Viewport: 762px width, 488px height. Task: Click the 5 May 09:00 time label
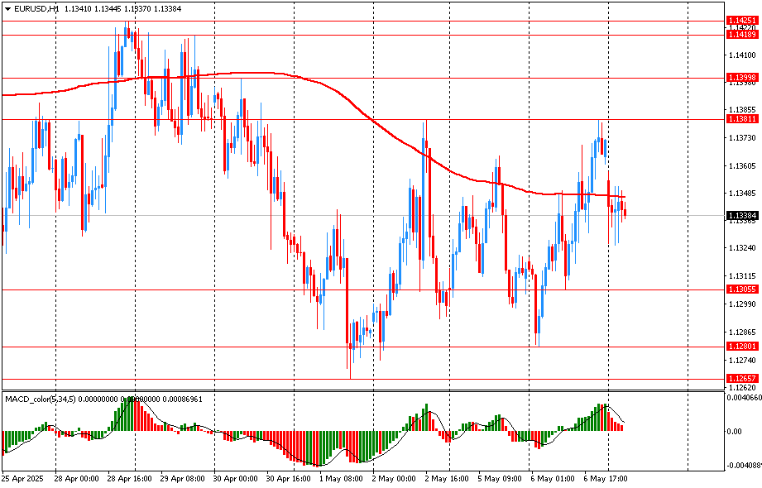[x=501, y=479]
